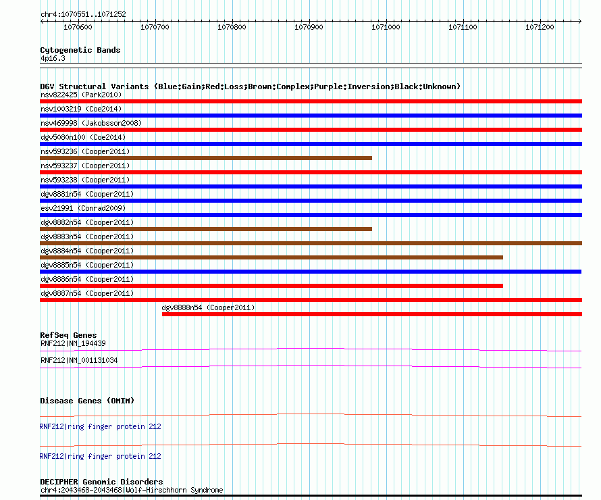Click the RNF212|NM_001131034 transcript label
This screenshot has width=601, height=500.
click(x=79, y=360)
